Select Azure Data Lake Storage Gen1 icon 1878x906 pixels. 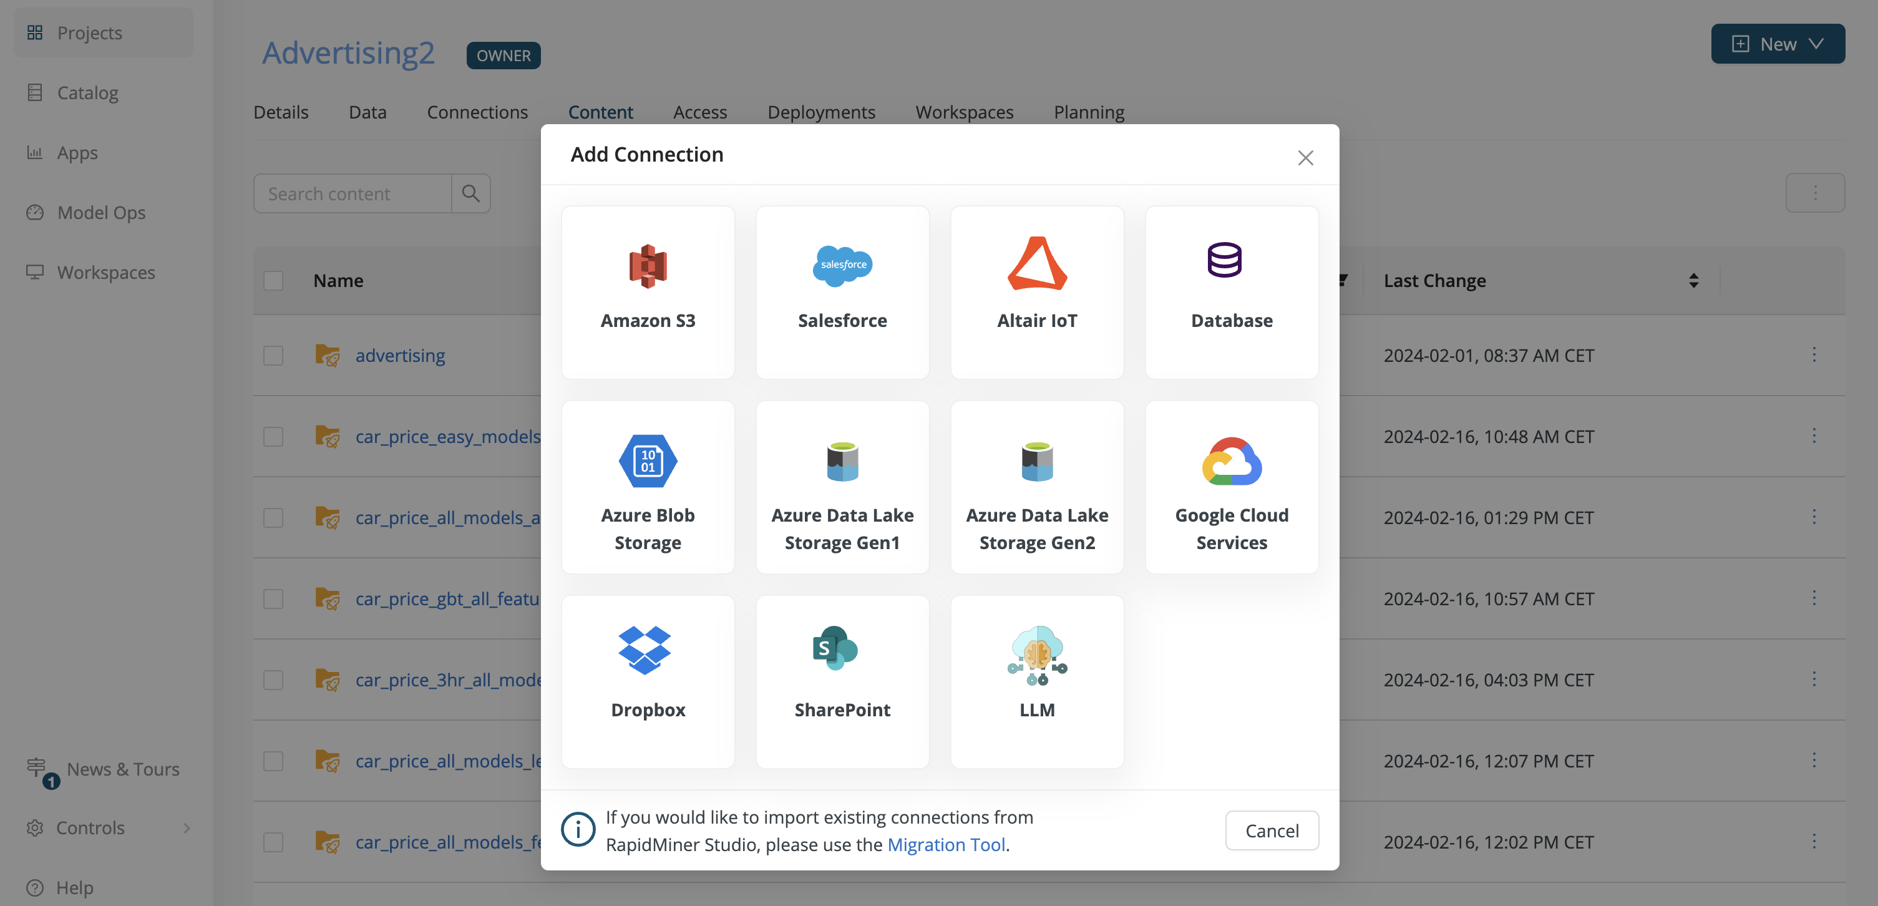(842, 460)
